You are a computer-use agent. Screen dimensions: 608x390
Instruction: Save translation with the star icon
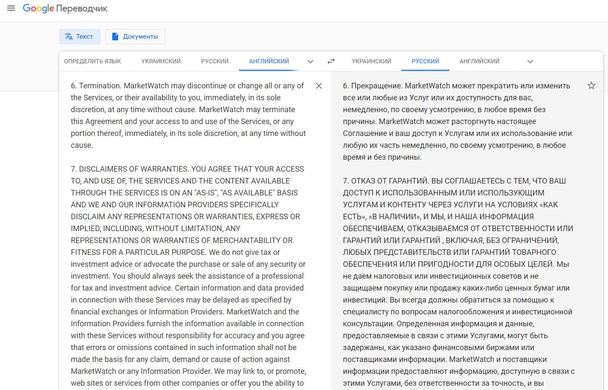(591, 85)
